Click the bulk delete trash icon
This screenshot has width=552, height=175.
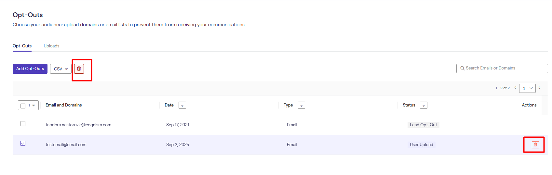(79, 69)
